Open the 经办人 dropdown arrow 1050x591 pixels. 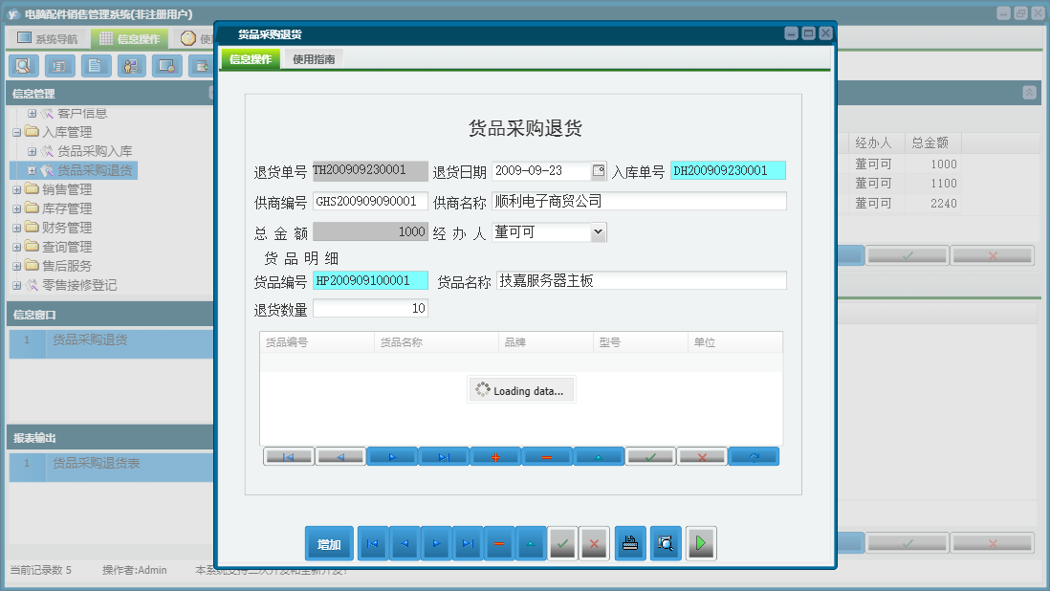point(598,232)
